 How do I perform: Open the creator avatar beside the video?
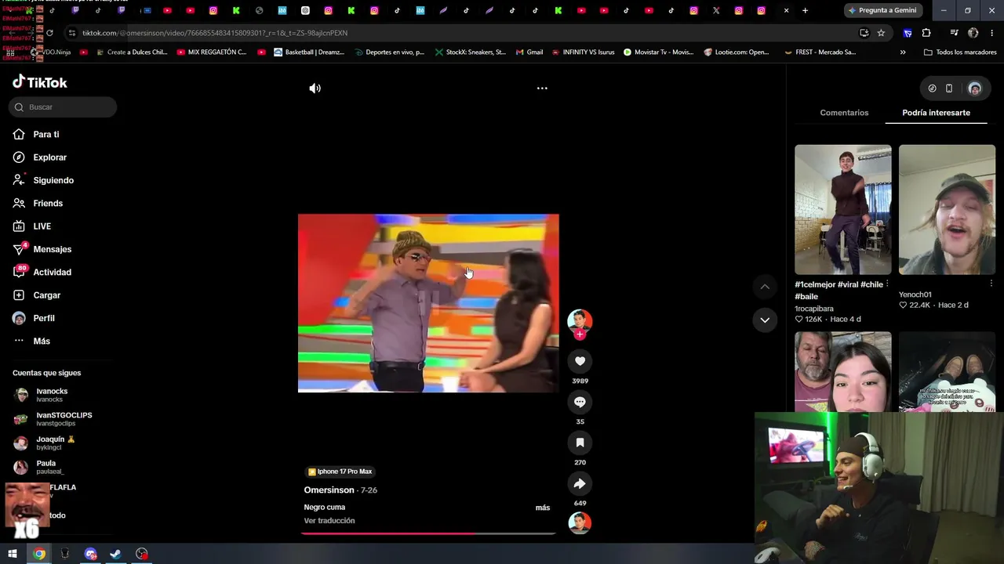click(580, 320)
